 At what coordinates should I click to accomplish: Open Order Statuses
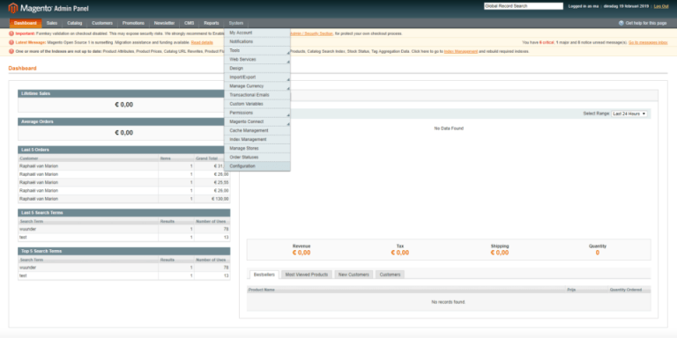point(257,157)
